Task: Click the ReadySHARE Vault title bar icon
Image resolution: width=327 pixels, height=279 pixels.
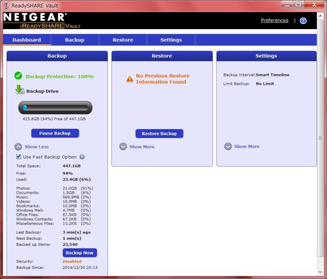Action: (7, 6)
